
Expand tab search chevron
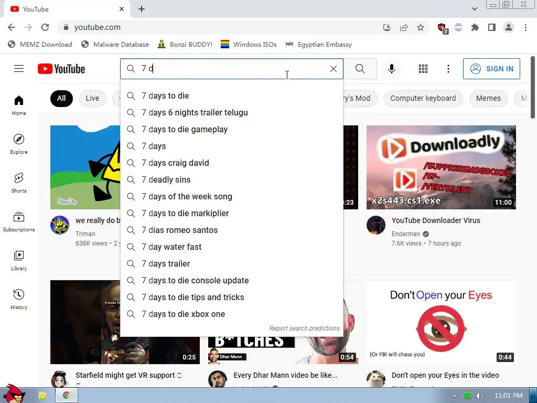pyautogui.click(x=474, y=9)
